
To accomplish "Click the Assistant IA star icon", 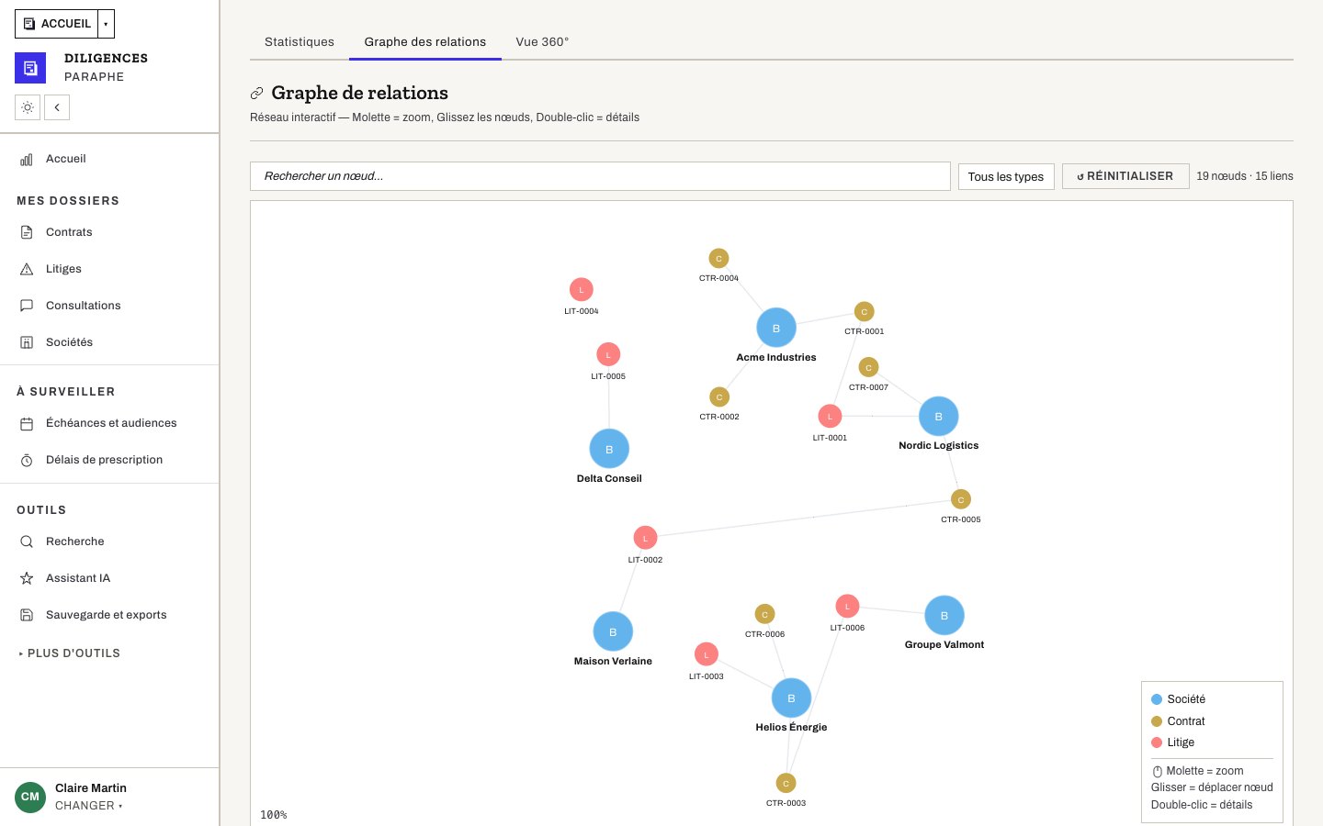I will coord(27,578).
